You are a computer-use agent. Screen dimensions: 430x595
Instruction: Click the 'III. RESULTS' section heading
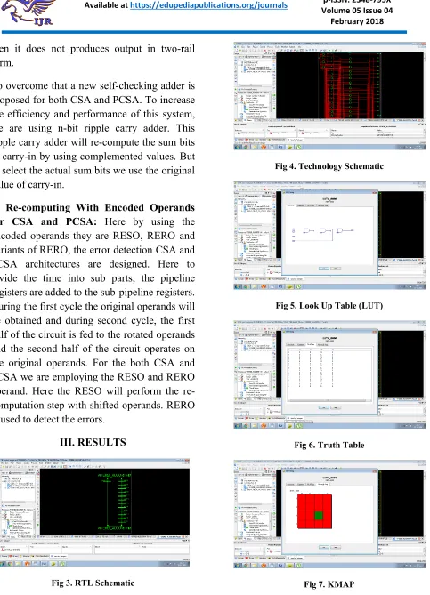93,442
